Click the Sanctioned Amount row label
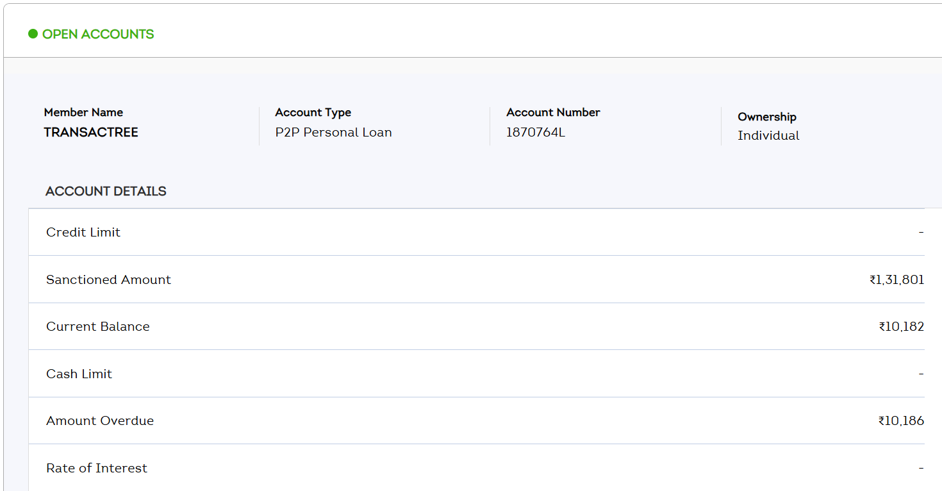Viewport: 942px width, 491px height. (108, 279)
